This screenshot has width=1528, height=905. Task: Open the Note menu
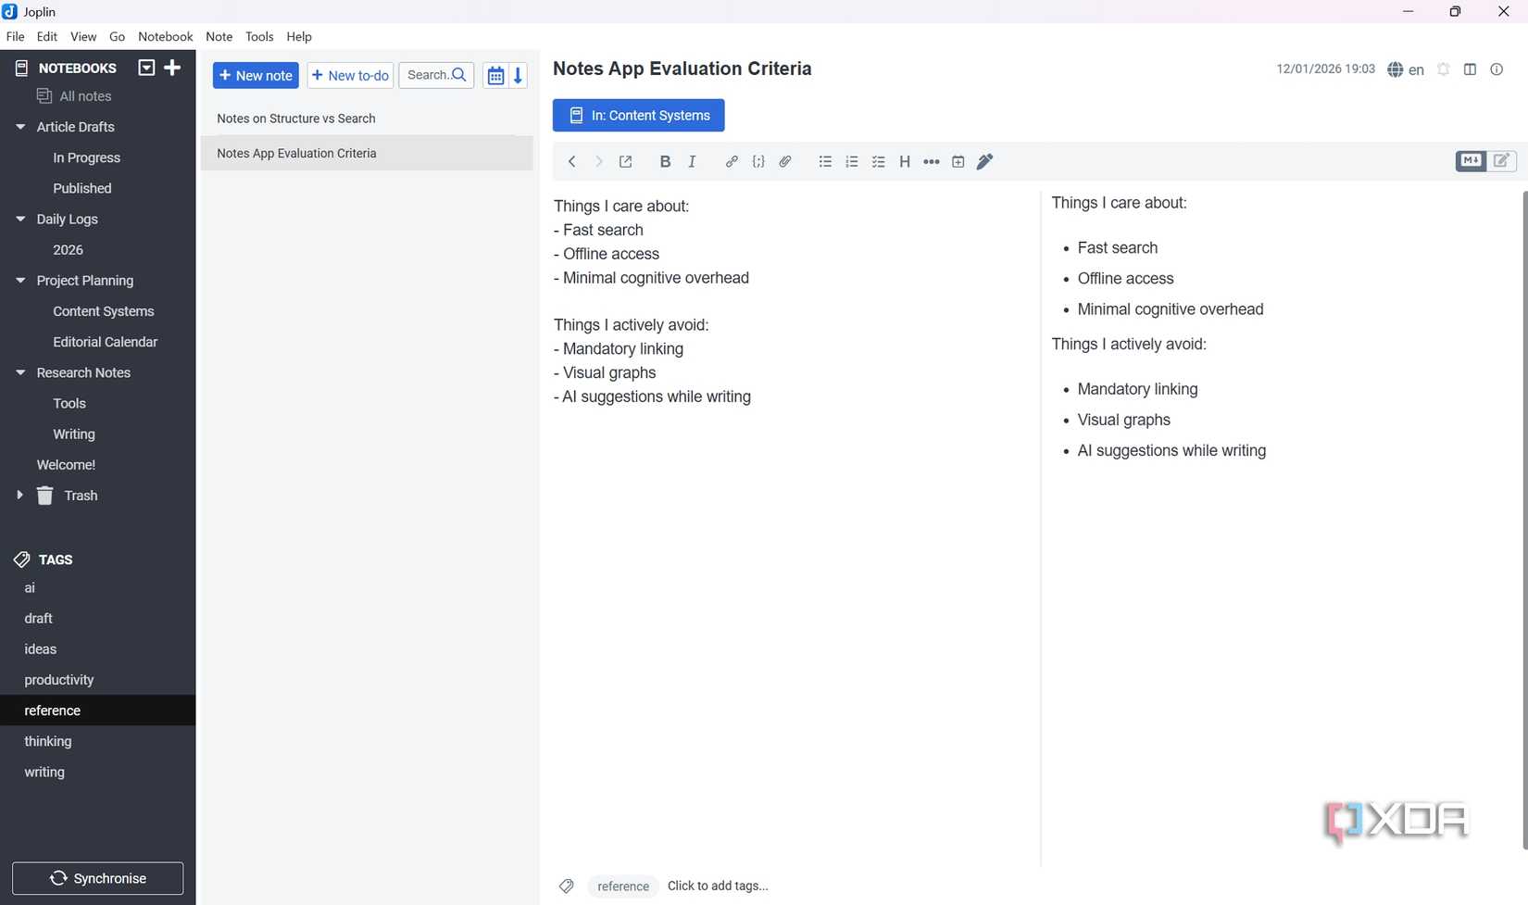[x=219, y=37]
